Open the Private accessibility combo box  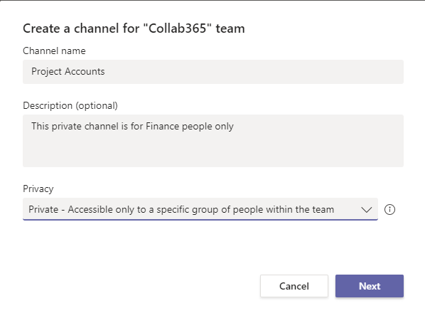[x=200, y=209]
